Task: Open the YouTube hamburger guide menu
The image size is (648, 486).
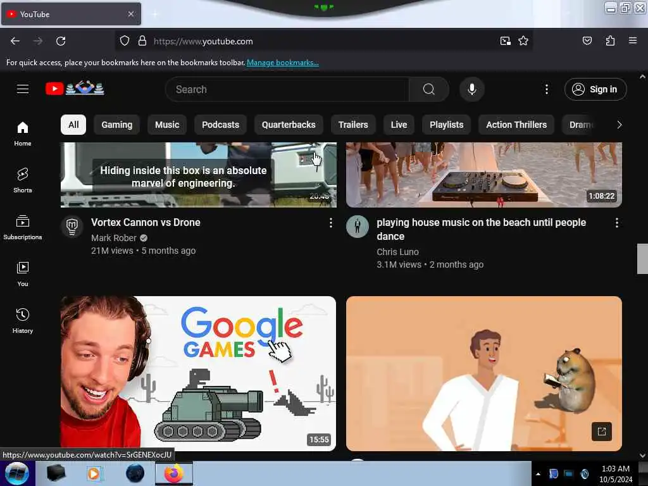Action: pos(23,89)
